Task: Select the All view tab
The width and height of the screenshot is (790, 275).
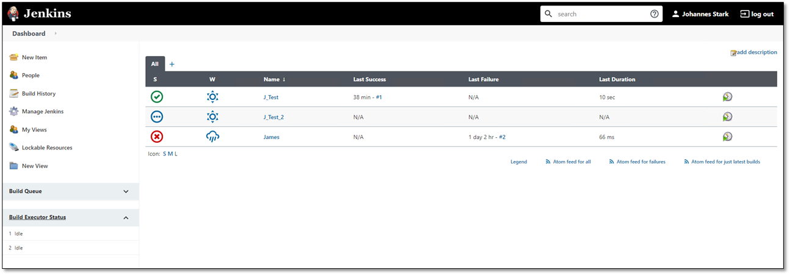Action: [155, 63]
